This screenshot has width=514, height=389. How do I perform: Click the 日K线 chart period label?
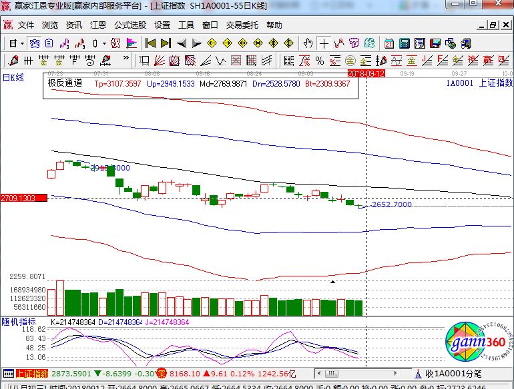(x=13, y=77)
